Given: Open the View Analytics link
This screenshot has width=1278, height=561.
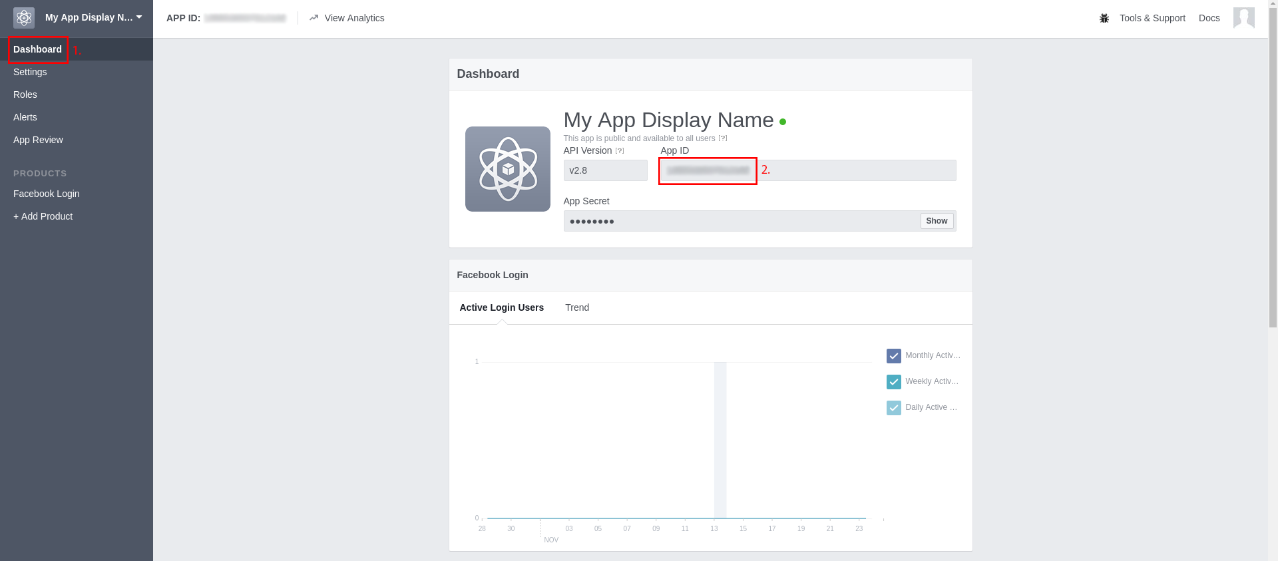Looking at the screenshot, I should coord(354,18).
